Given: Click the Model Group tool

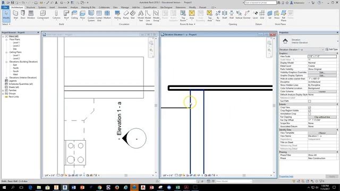Looking at the screenshot, I should coord(156,16).
